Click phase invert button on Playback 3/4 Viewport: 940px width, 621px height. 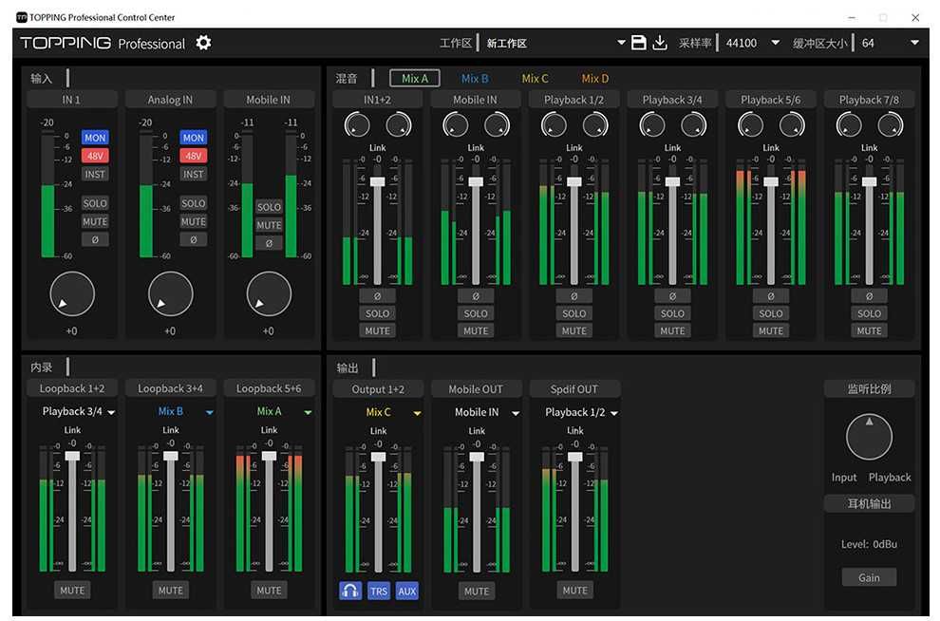(x=672, y=295)
